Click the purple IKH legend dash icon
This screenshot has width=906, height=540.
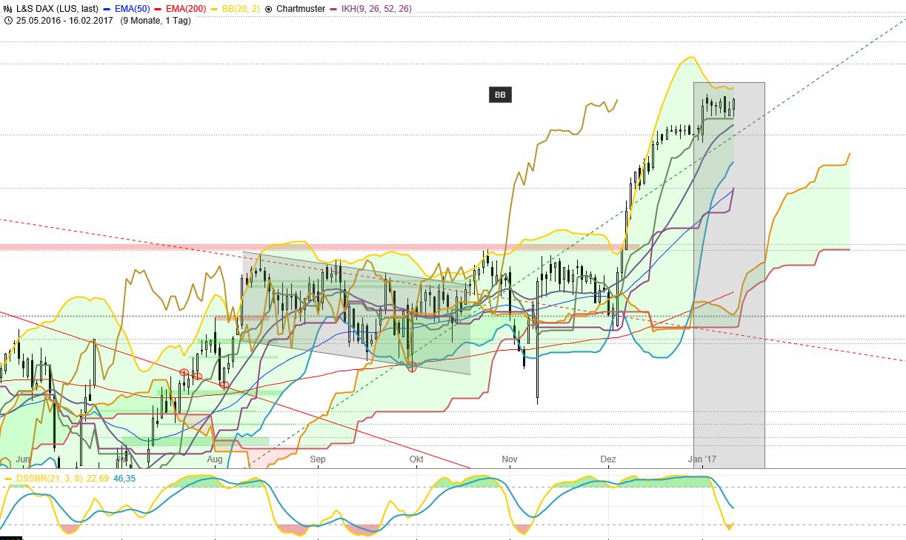333,9
